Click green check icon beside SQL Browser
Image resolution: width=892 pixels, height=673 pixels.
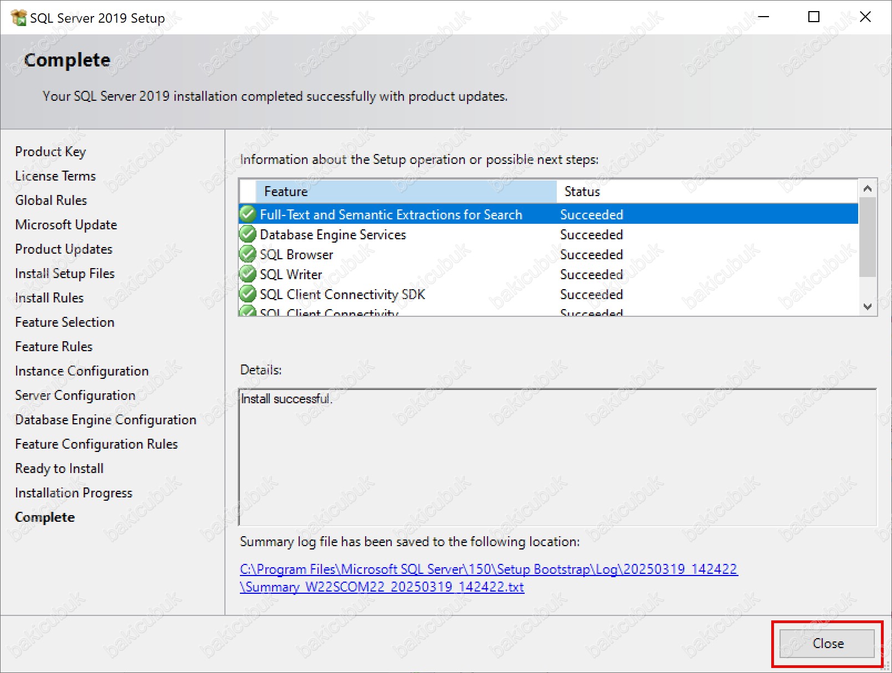click(x=248, y=254)
